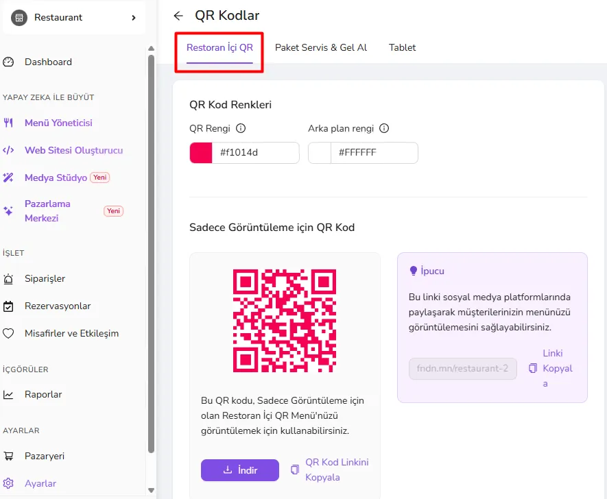Click the Ayarlar gear icon
This screenshot has height=499, width=607.
tap(8, 483)
